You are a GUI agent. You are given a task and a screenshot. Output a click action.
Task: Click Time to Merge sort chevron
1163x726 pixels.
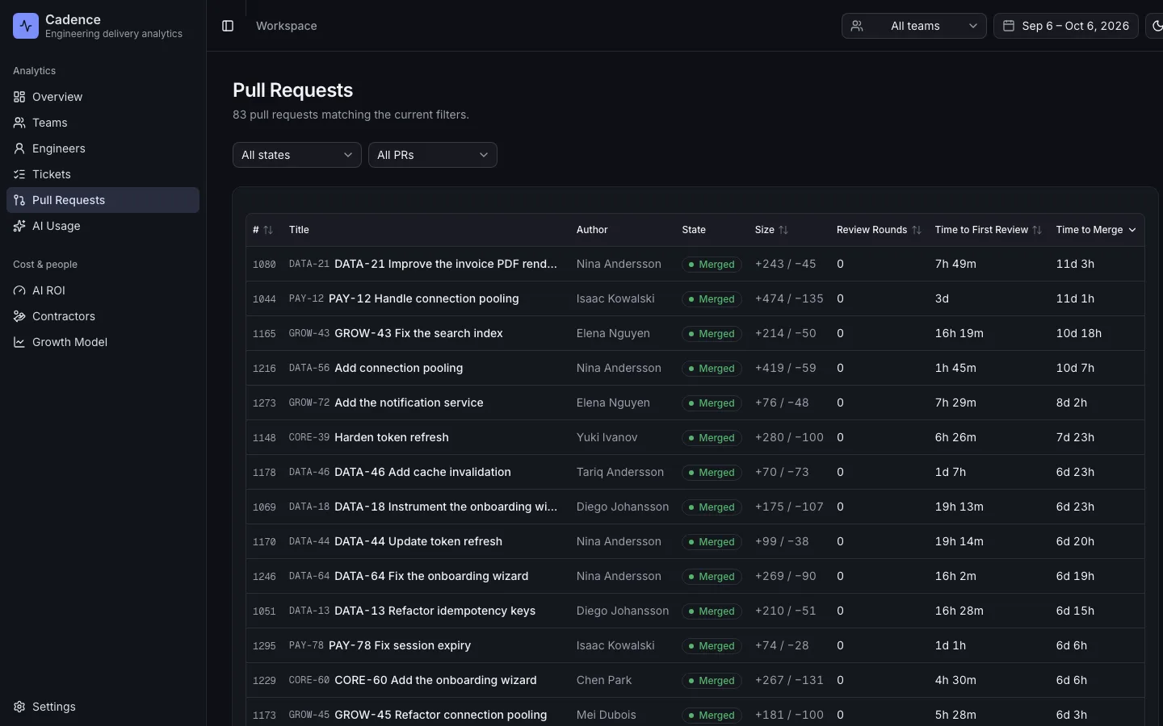click(x=1132, y=230)
